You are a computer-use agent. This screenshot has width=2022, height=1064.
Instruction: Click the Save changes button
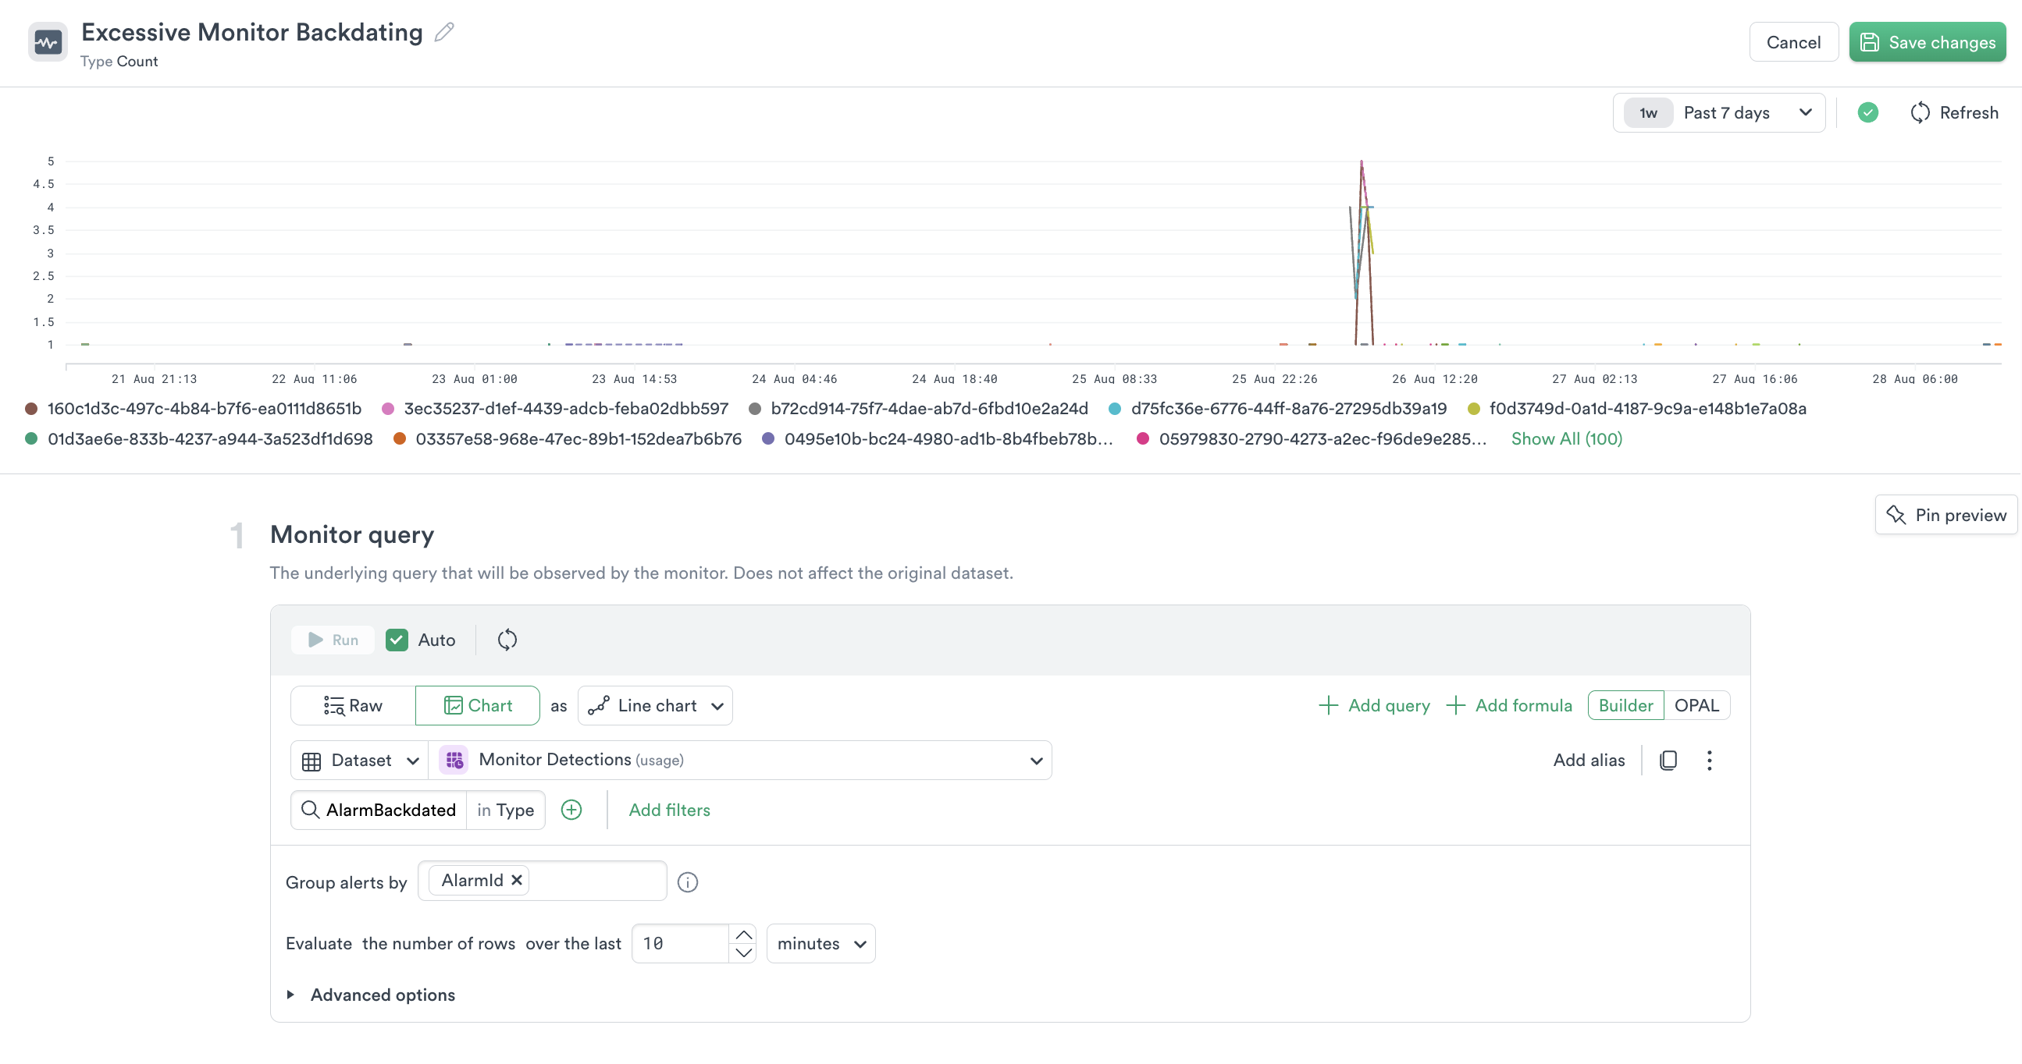[1927, 42]
